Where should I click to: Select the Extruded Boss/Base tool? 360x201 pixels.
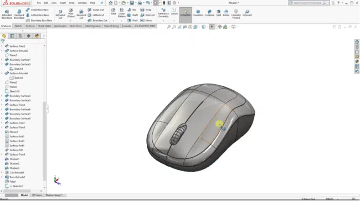7,14
